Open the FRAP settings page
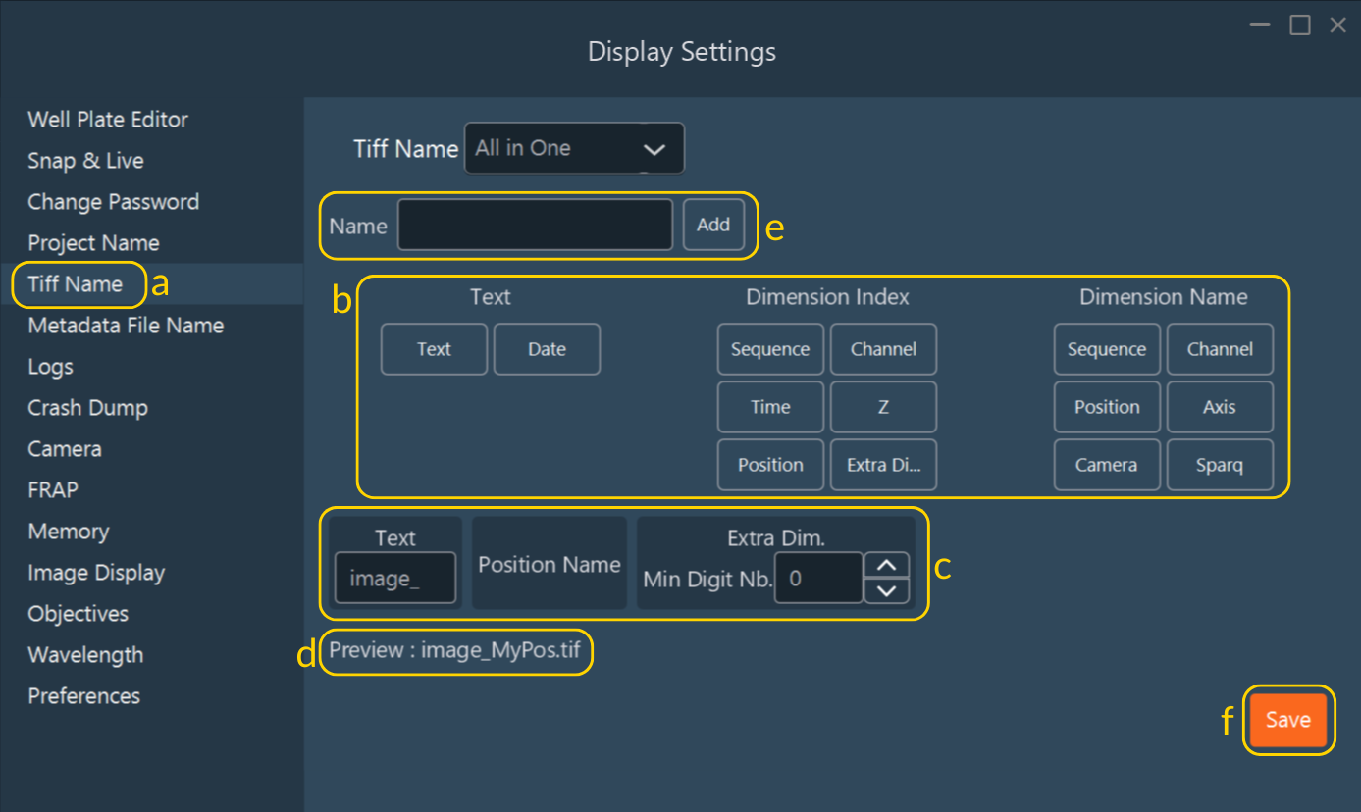This screenshot has width=1361, height=812. coord(53,490)
